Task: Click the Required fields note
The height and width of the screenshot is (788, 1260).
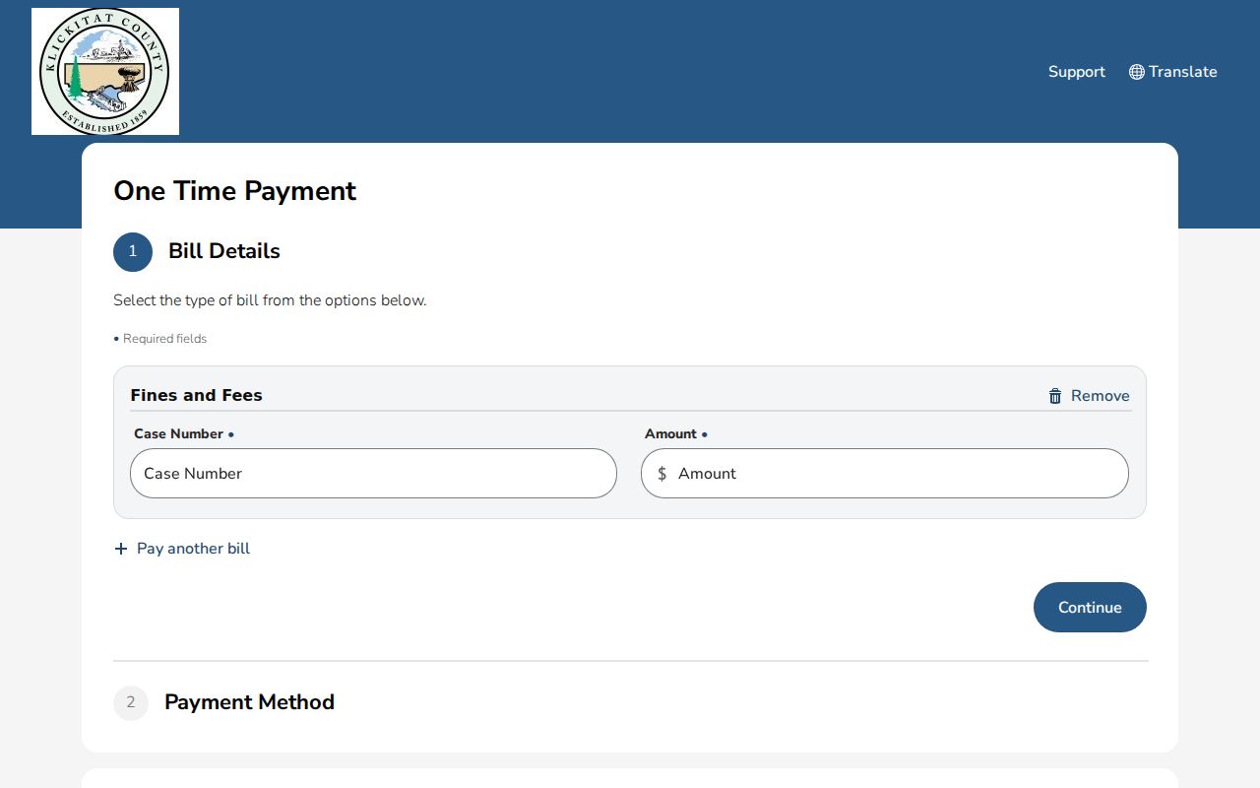Action: [160, 339]
